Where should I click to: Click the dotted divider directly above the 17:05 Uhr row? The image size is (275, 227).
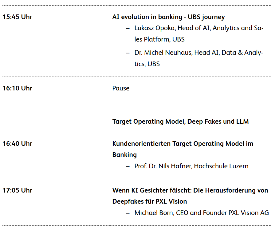point(137,179)
